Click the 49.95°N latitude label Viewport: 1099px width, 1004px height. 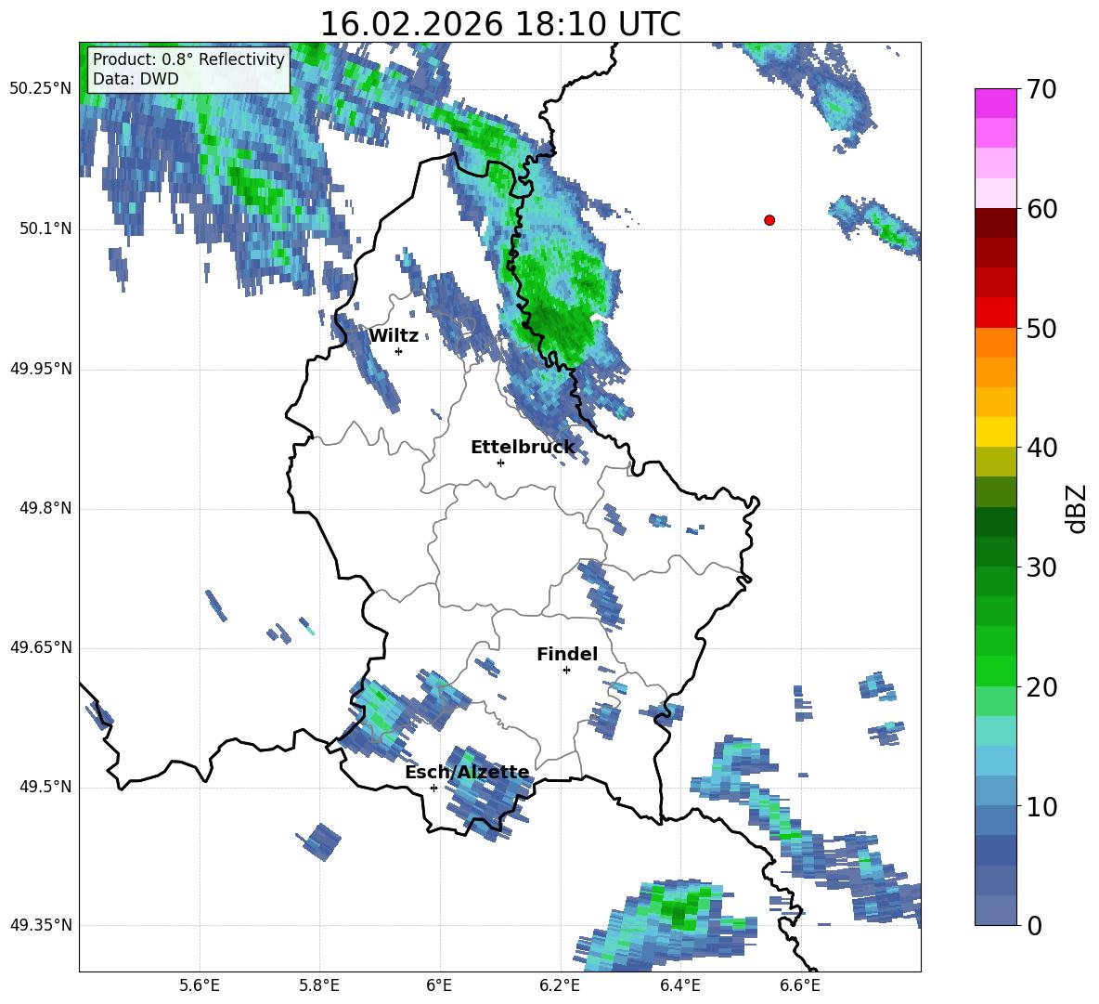coord(41,369)
